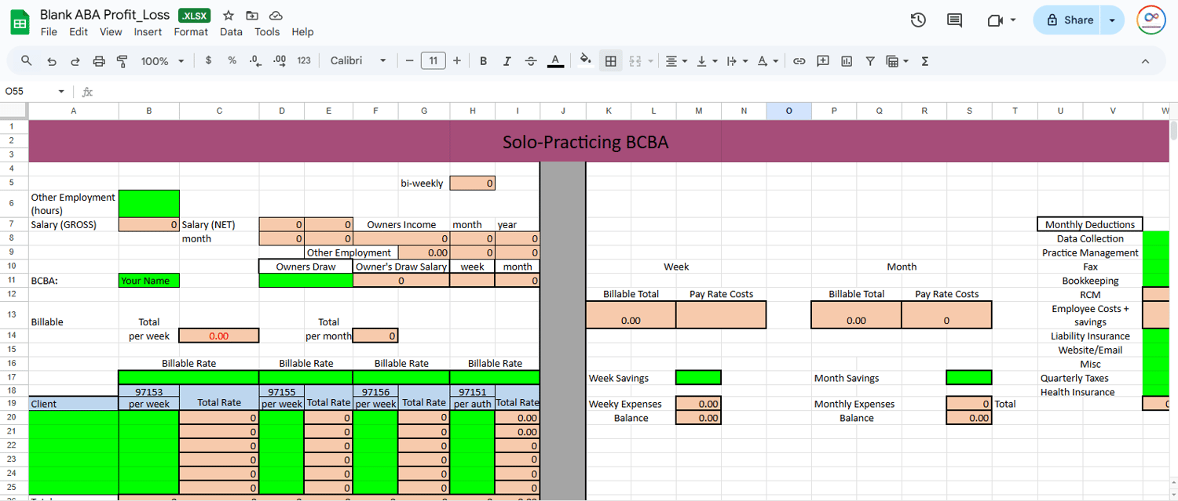1178x501 pixels.
Task: Select the column O header
Action: [x=789, y=111]
